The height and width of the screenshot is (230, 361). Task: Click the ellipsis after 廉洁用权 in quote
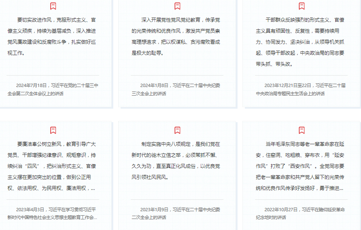(92, 189)
